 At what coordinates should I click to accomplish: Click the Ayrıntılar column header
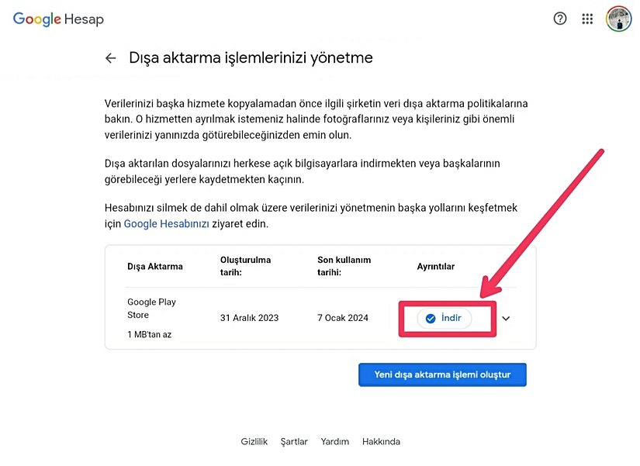pyautogui.click(x=436, y=267)
